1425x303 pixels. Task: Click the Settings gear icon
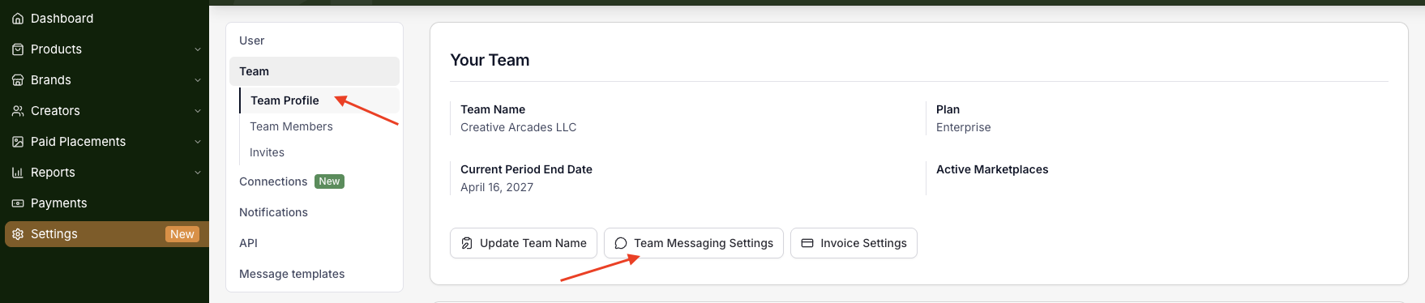point(18,234)
